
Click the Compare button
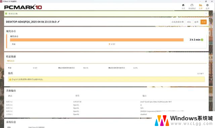point(189,22)
